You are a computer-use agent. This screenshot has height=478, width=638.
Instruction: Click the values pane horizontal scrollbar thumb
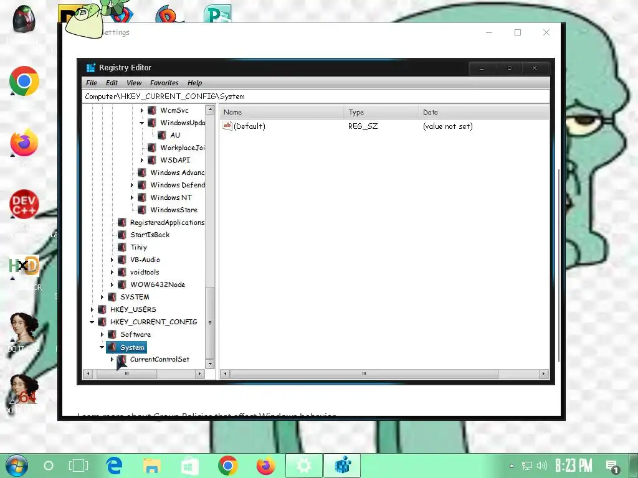point(364,373)
